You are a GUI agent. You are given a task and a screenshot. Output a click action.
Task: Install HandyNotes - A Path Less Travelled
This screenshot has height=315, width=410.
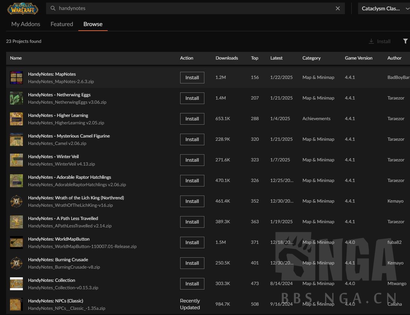192,222
